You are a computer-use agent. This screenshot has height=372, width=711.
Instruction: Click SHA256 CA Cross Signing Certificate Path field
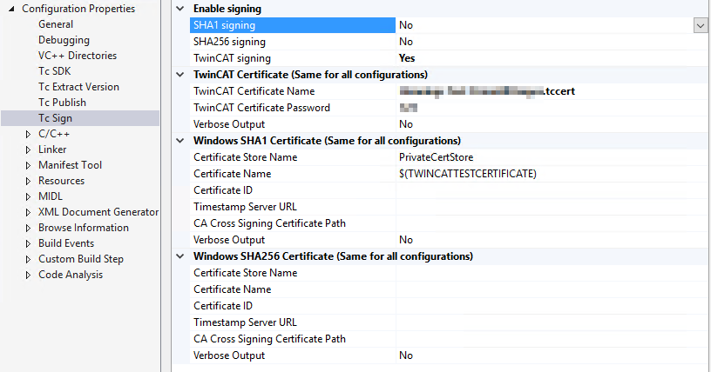point(552,339)
